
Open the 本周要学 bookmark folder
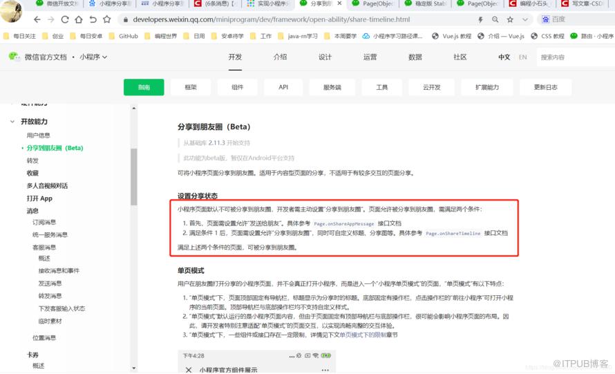pos(341,36)
